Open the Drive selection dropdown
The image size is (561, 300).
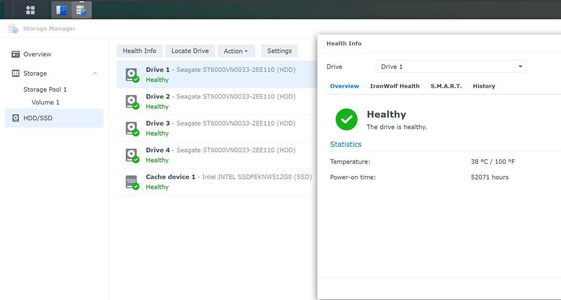point(451,67)
